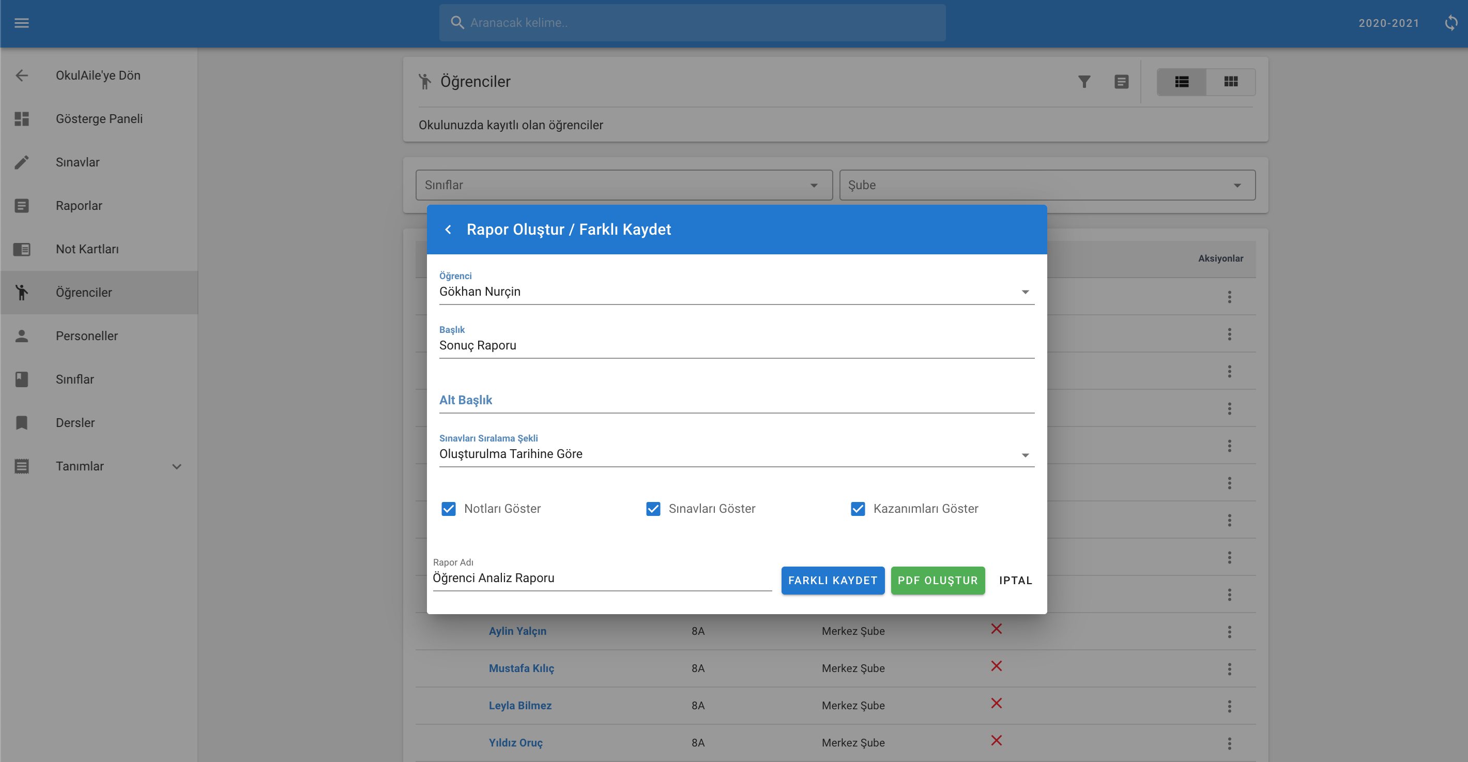Click the Sınıflar book icon in sidebar
Viewport: 1468px width, 762px height.
[x=22, y=379]
